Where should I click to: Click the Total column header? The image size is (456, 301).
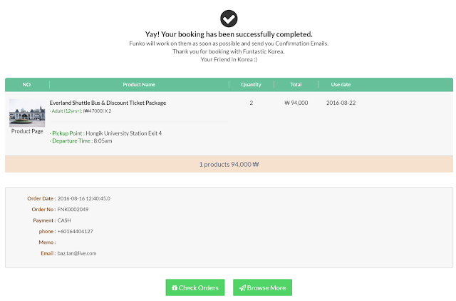click(296, 84)
